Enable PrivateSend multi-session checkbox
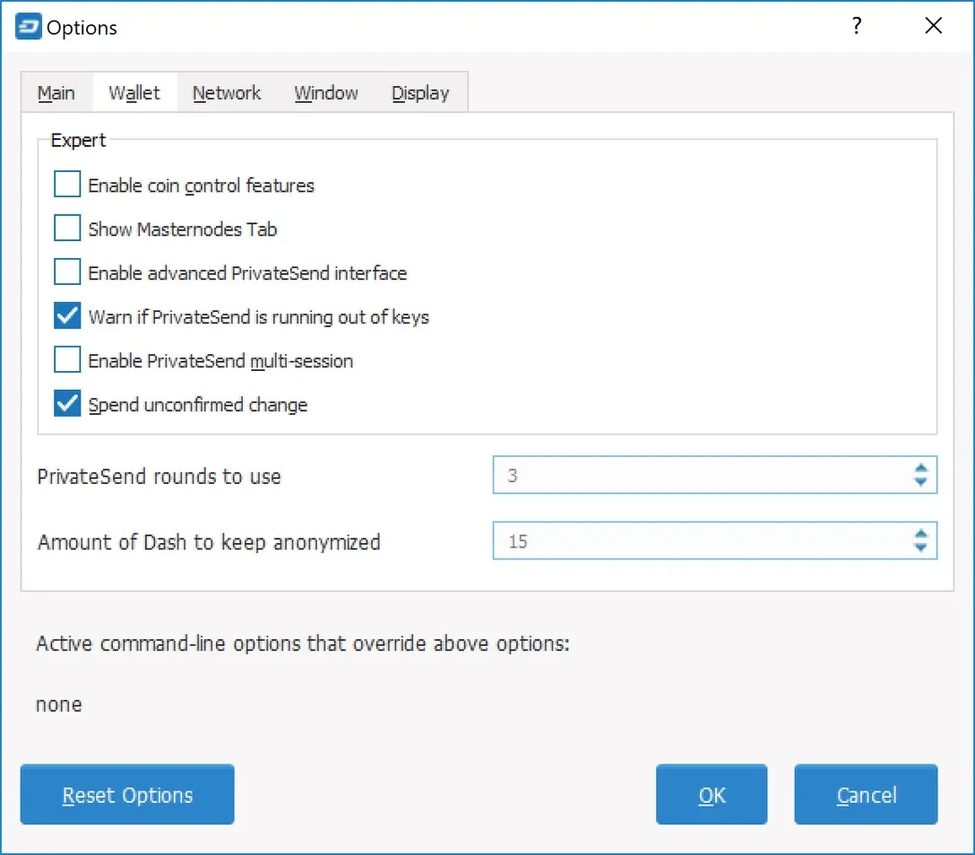This screenshot has width=975, height=855. [67, 359]
